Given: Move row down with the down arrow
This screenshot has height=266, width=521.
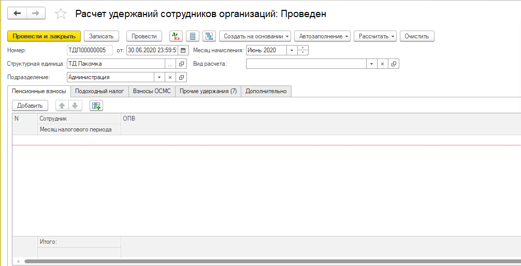Looking at the screenshot, I should coord(75,106).
